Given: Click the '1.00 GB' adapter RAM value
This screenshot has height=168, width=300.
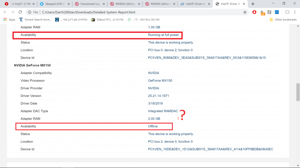Looking at the screenshot, I should (x=154, y=27).
